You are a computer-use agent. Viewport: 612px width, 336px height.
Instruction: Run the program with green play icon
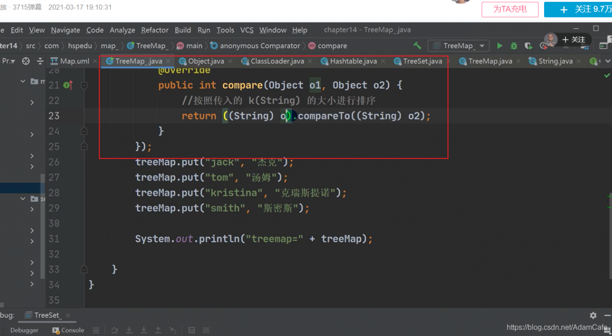500,46
